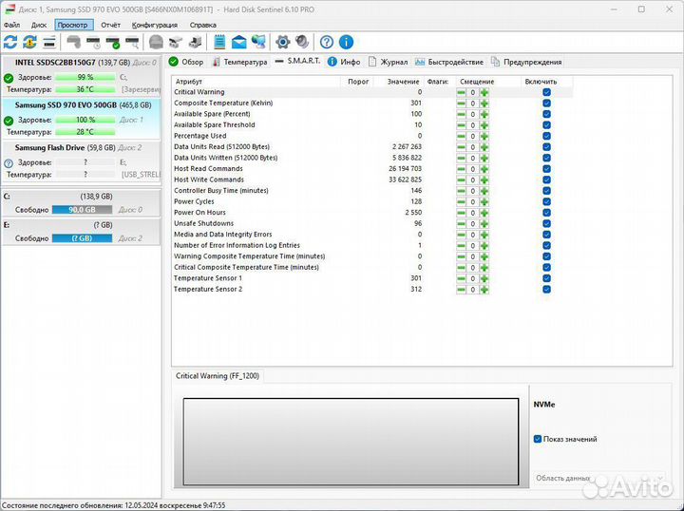Screen dimensions: 684x511
Task: Click the disk list toolbar icon
Action: coord(49,43)
